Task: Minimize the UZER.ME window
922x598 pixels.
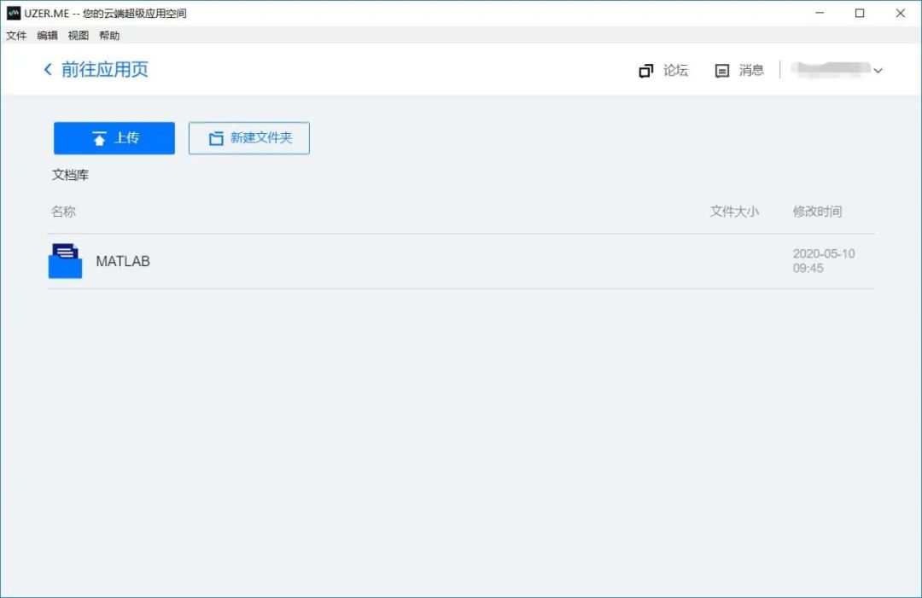Action: pyautogui.click(x=820, y=13)
